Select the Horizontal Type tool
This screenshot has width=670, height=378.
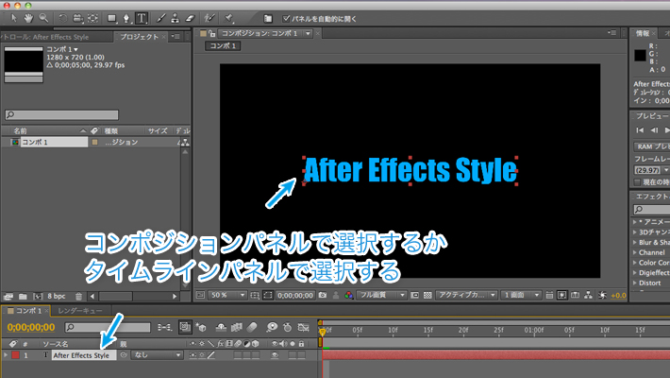(142, 17)
